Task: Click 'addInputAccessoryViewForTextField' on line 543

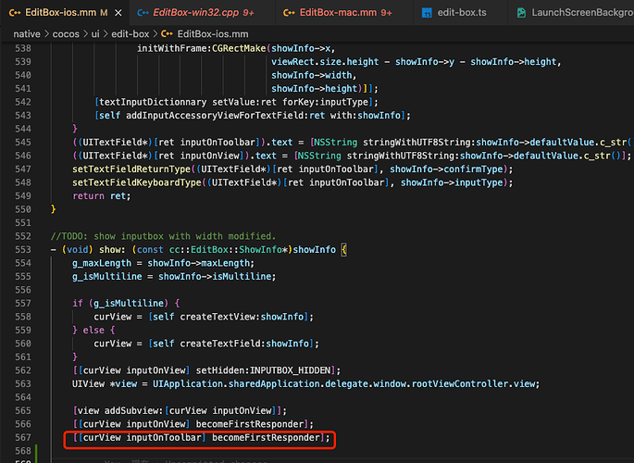Action: [x=217, y=116]
